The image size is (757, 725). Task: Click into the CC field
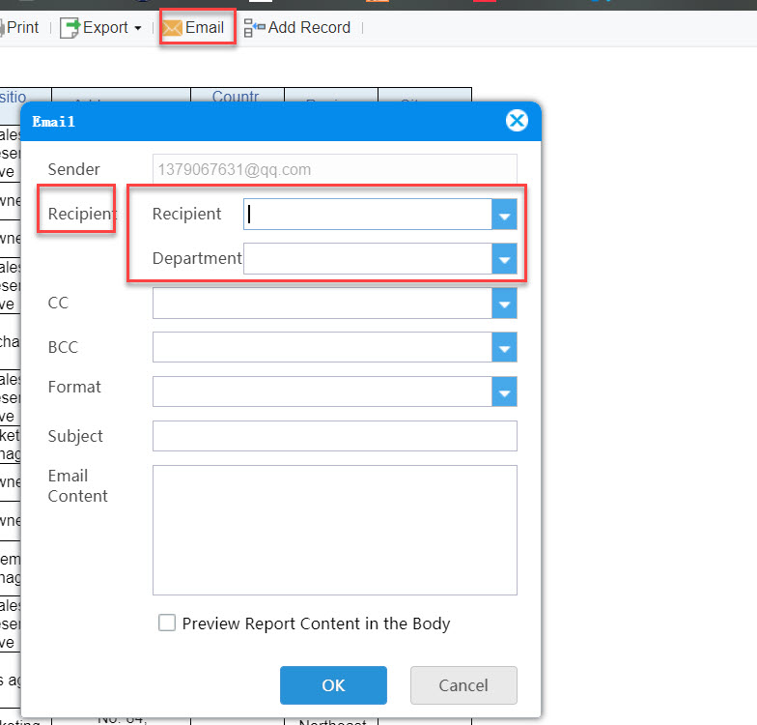coord(322,304)
